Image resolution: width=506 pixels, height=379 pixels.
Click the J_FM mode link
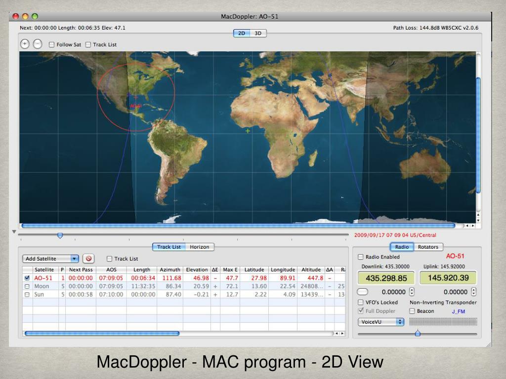coord(458,311)
